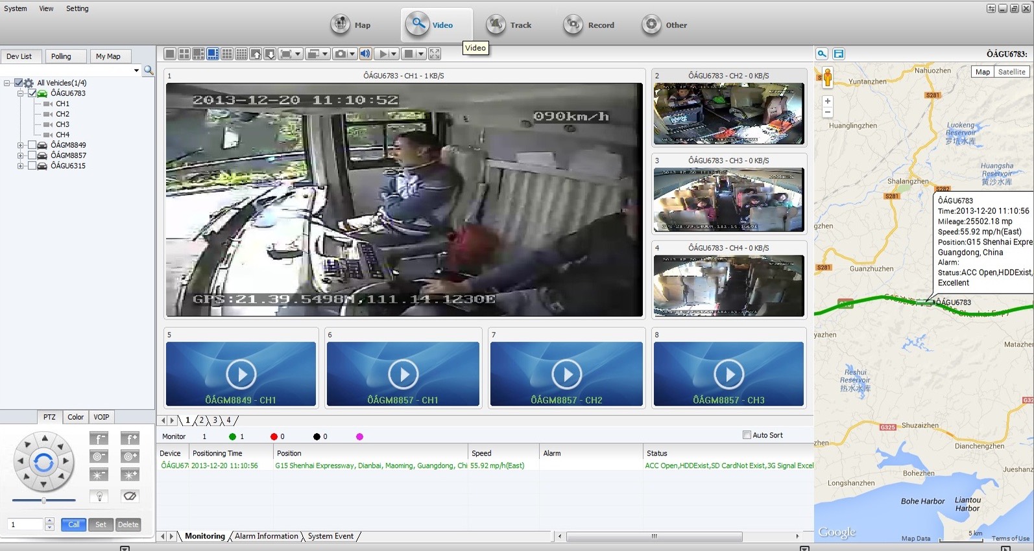Click the Call preset button

tap(73, 524)
